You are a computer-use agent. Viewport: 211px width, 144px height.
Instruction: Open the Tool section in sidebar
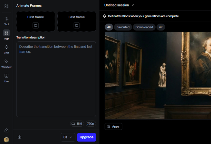click(6, 21)
